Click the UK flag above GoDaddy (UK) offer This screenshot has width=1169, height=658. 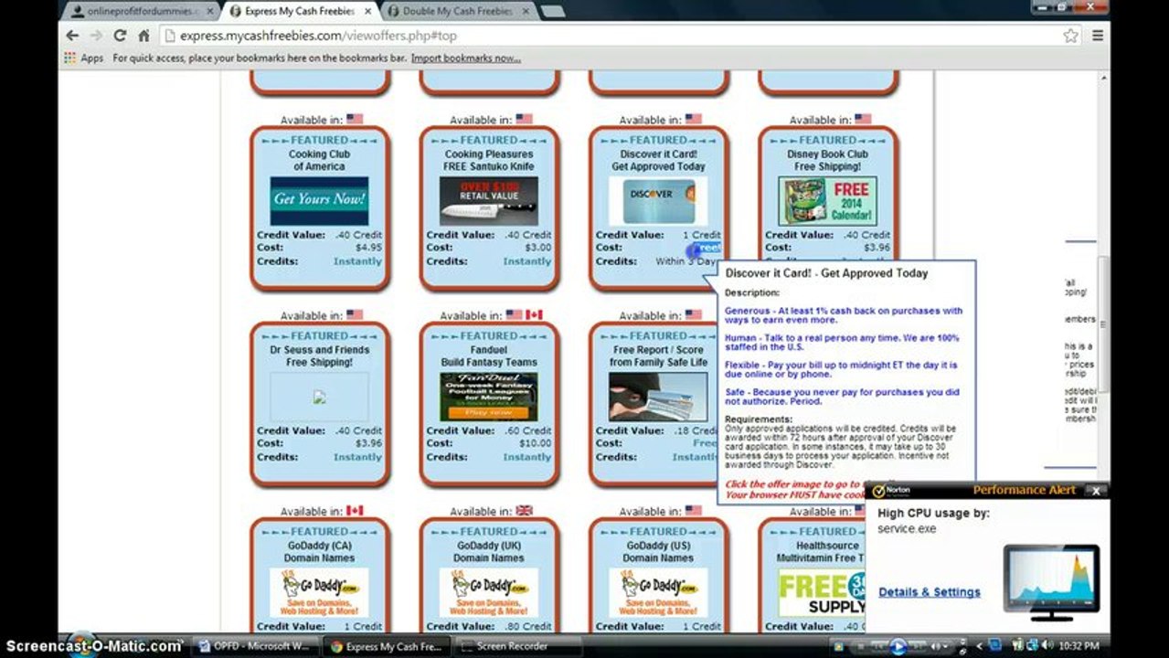524,510
